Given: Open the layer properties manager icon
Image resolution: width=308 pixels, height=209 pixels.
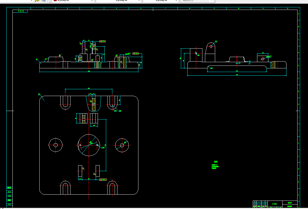Looking at the screenshot, I should point(37,1).
